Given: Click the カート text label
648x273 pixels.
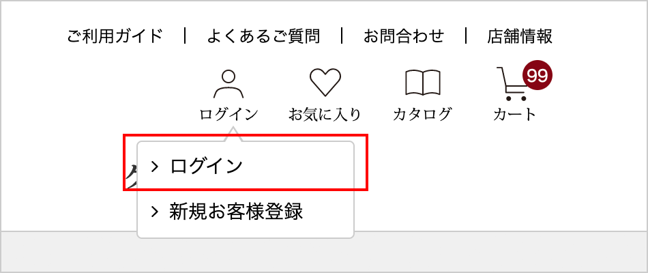Looking at the screenshot, I should click(514, 114).
